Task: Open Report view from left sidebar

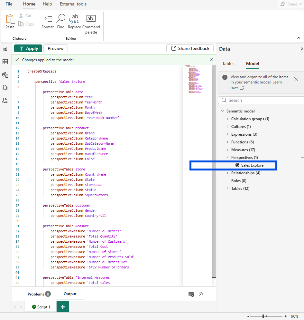Action: click(x=5, y=49)
